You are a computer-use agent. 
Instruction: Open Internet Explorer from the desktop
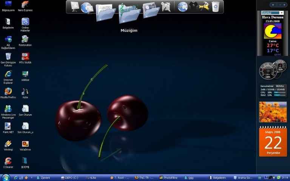pos(8,74)
